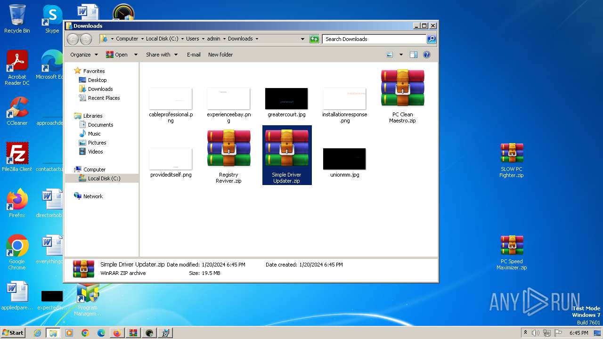Expand address bar previous locations dropdown
The width and height of the screenshot is (603, 339).
(302, 39)
